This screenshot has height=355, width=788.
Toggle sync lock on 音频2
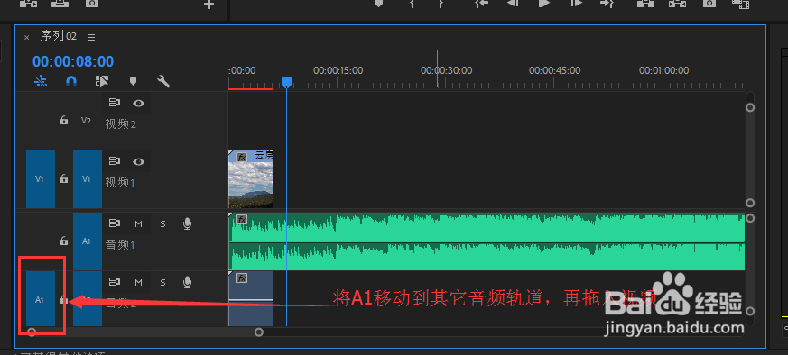point(115,282)
